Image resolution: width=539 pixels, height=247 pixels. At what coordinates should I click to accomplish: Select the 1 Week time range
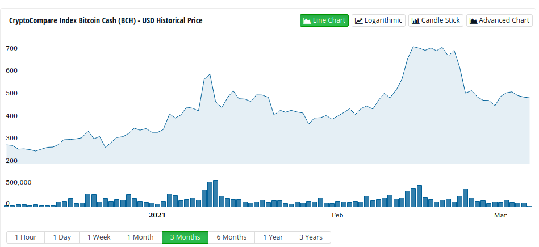tap(99, 237)
